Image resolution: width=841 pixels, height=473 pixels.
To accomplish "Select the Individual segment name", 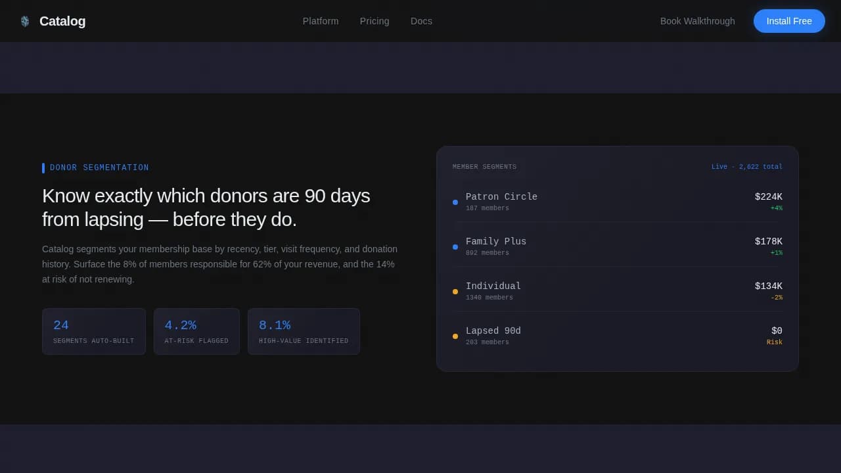I will [493, 286].
